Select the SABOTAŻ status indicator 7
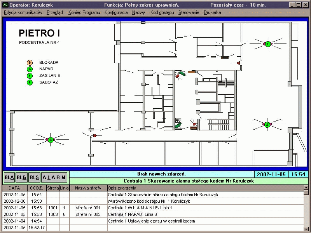The image size is (311, 233). click(x=30, y=82)
